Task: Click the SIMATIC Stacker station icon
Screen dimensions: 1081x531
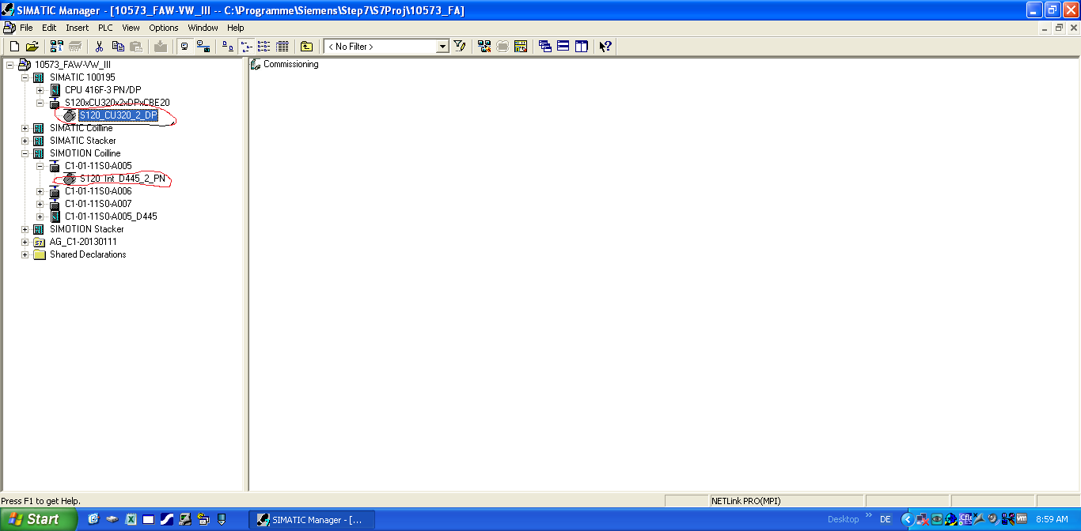Action: pos(38,141)
